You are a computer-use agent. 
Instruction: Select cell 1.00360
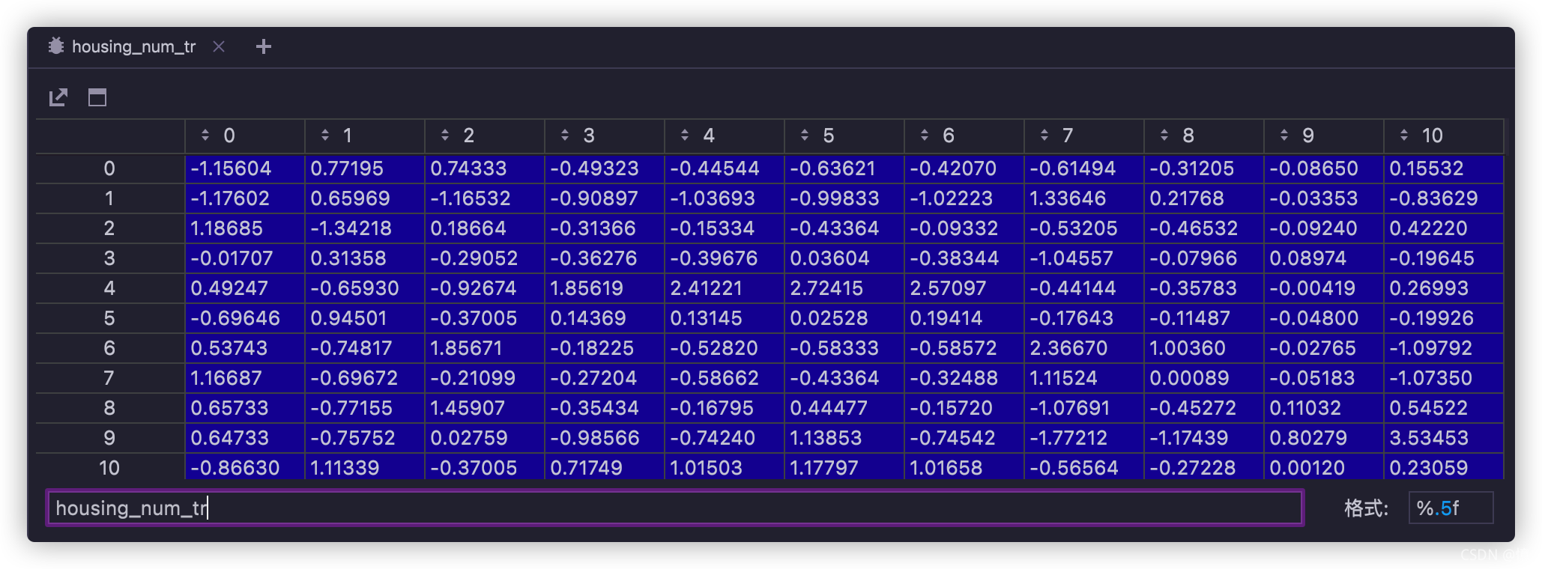coord(1204,348)
